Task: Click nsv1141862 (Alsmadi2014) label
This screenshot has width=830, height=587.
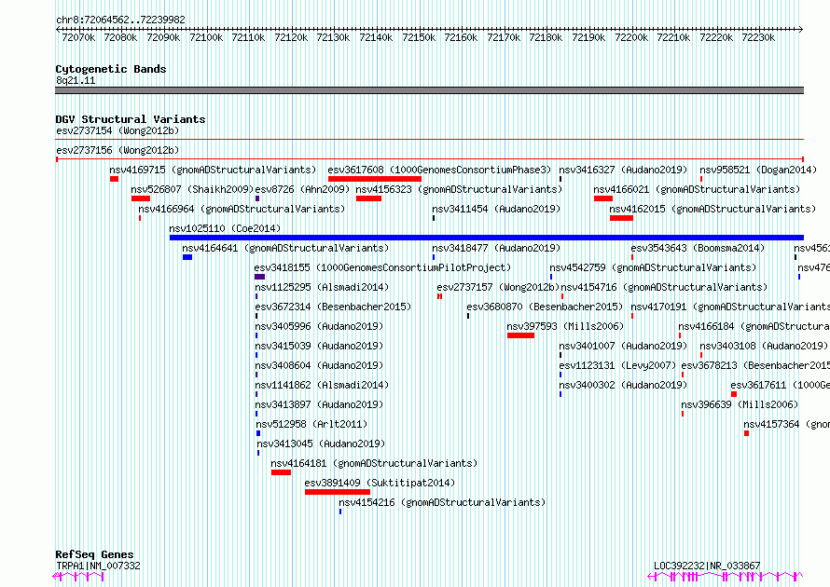Action: [x=322, y=385]
